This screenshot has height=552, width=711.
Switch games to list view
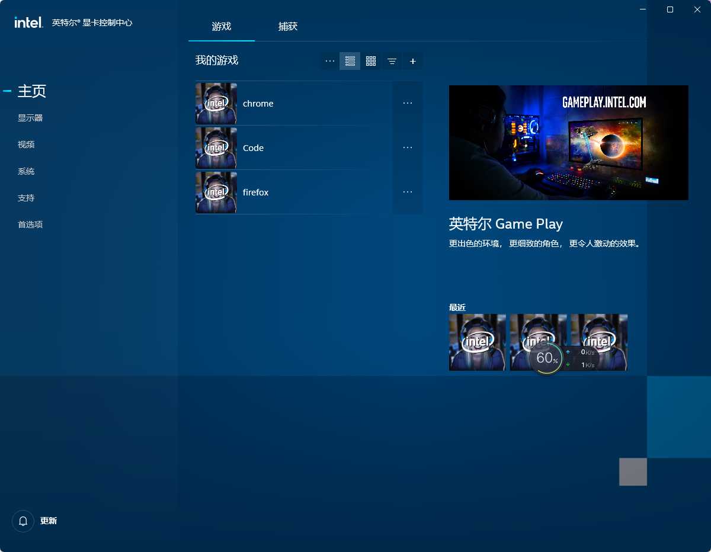pyautogui.click(x=350, y=61)
